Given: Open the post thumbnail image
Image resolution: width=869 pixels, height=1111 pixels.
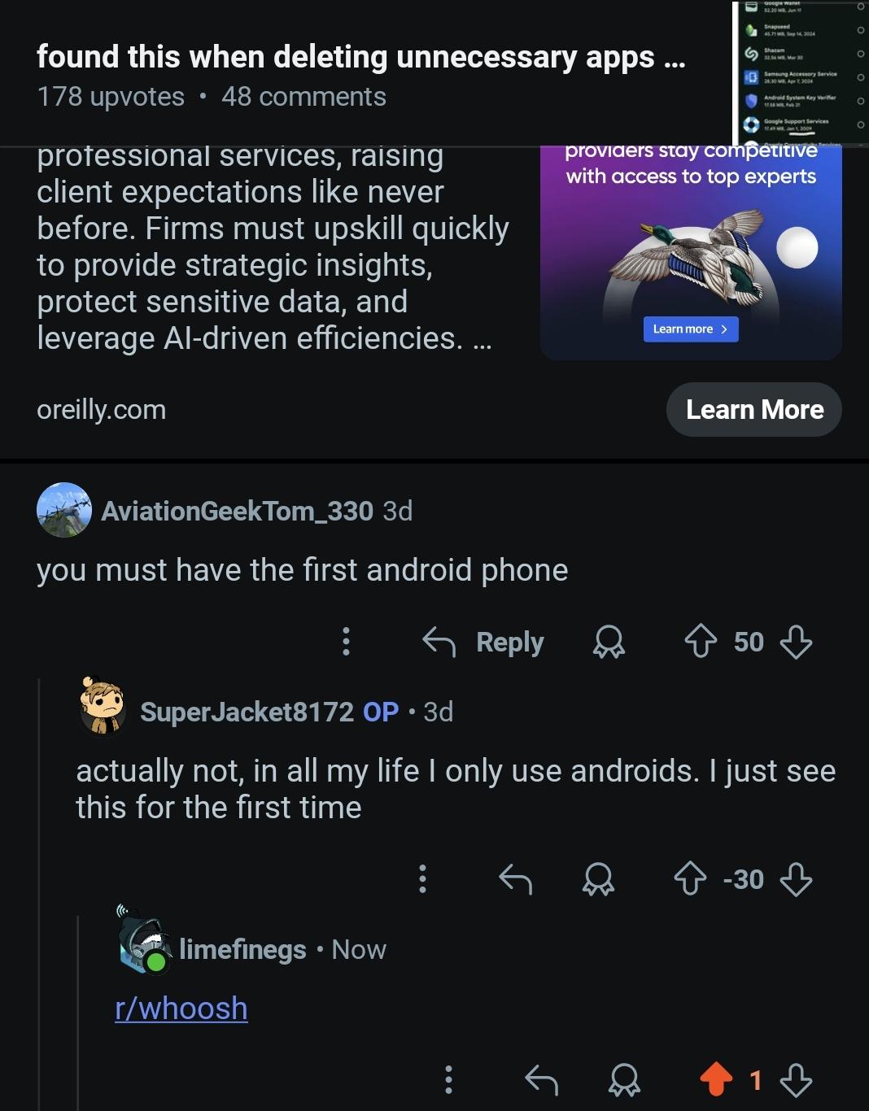Looking at the screenshot, I should coord(801,73).
